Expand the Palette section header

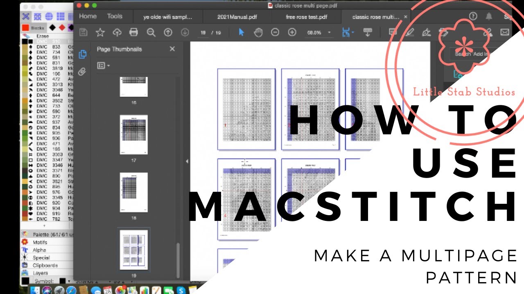point(47,234)
